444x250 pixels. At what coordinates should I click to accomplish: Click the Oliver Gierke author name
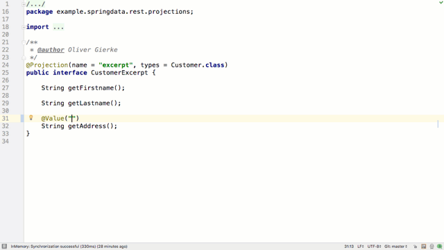[x=92, y=50]
